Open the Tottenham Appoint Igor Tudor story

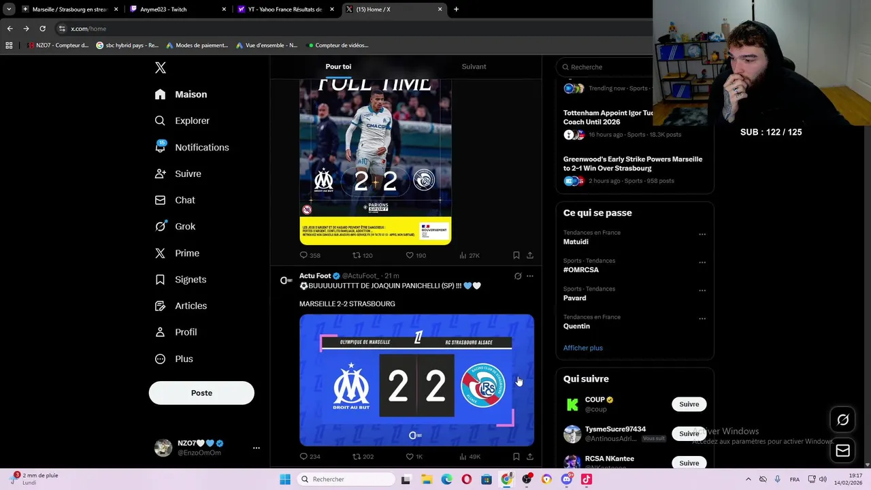tap(608, 117)
